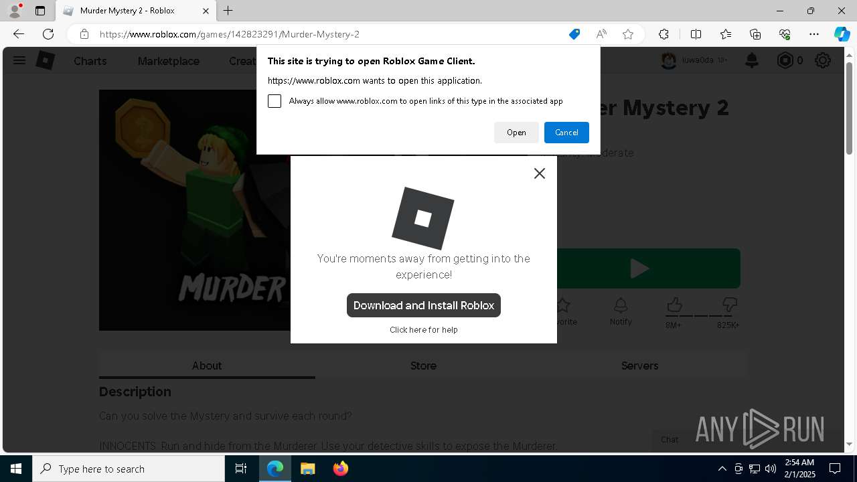The image size is (857, 482).
Task: Click the shopping price tag icon
Action: tap(574, 34)
